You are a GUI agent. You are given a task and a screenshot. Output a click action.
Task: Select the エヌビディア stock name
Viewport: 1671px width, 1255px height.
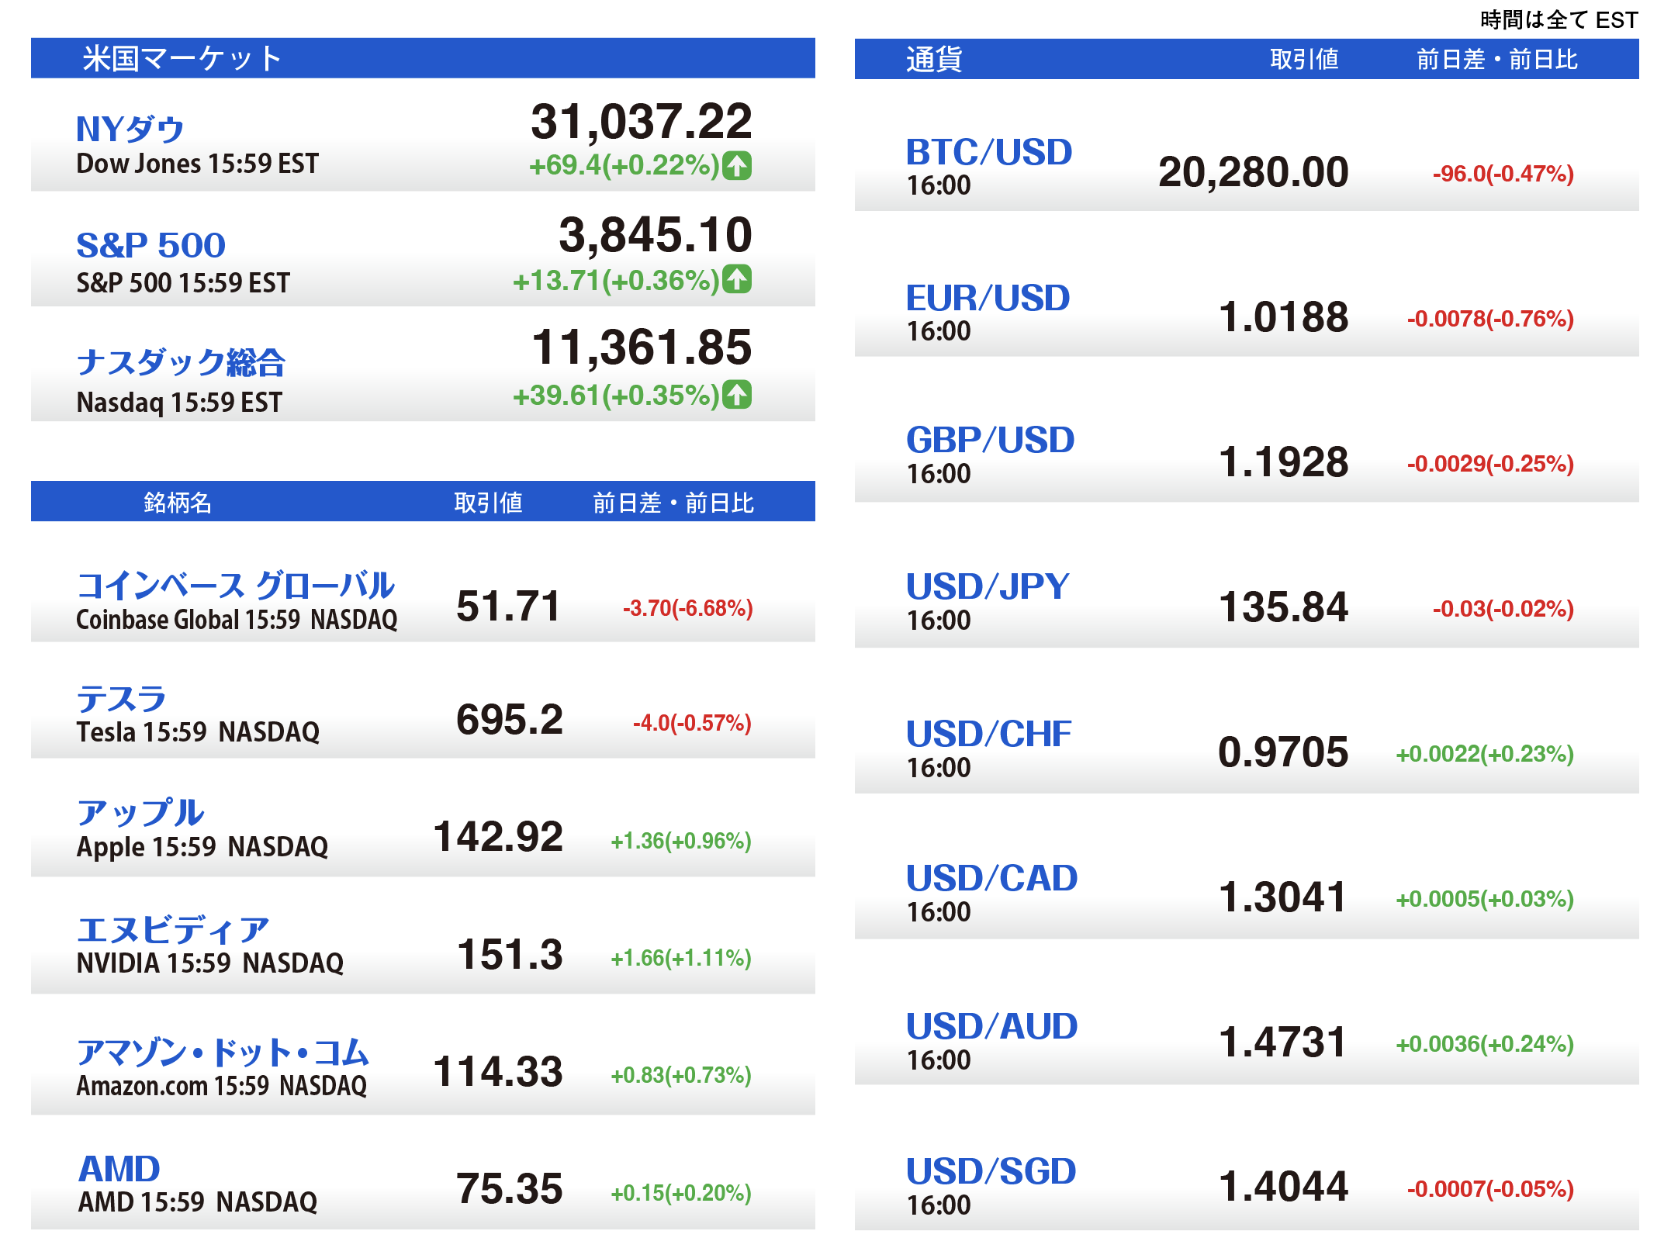pos(173,929)
